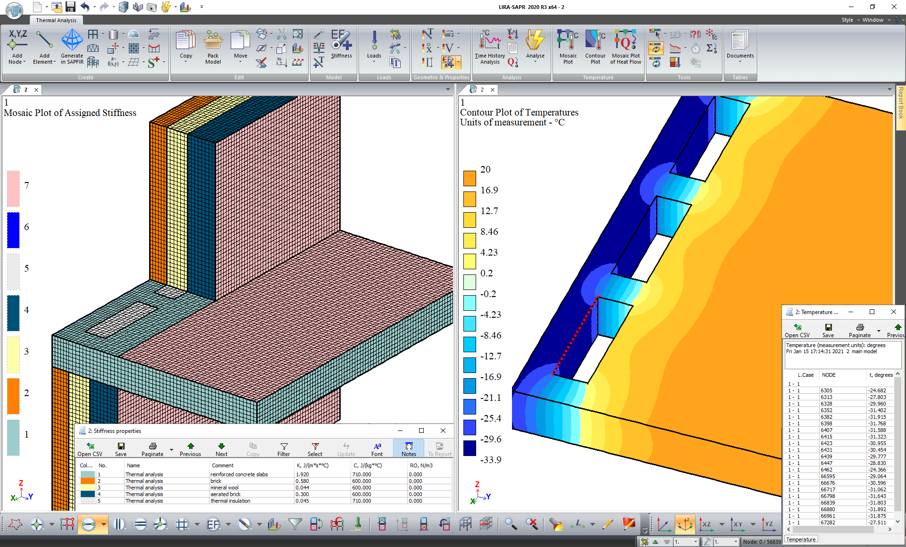Expand the Add Node dropdown arrow

25,62
